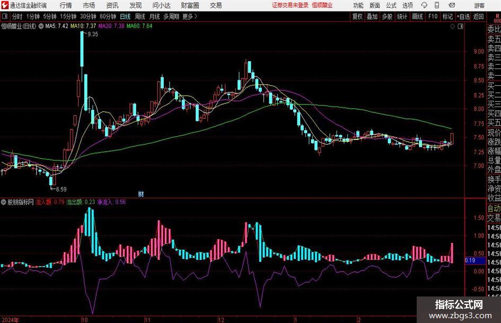501x323 pixels.
Task: Click the MA60: 7.64 label
Action: pyautogui.click(x=139, y=26)
